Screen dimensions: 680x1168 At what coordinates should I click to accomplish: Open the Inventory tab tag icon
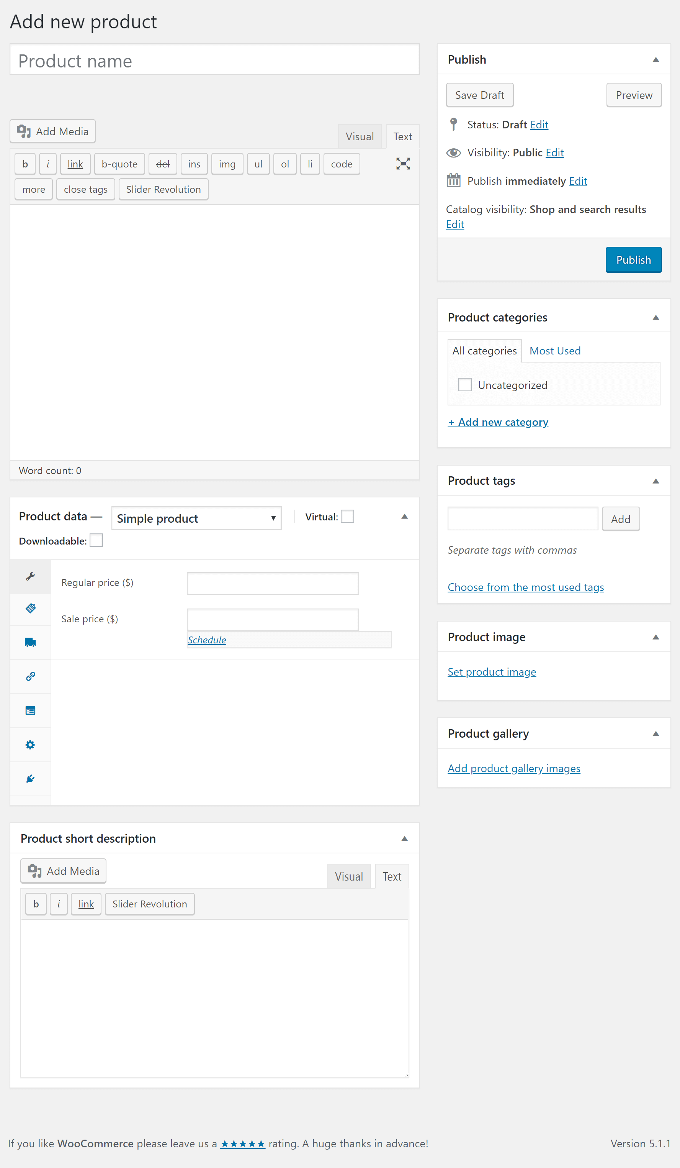[x=30, y=609]
